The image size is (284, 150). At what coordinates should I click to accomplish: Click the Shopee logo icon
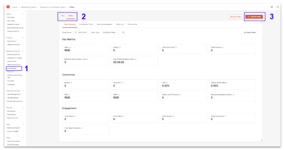pos(8,7)
